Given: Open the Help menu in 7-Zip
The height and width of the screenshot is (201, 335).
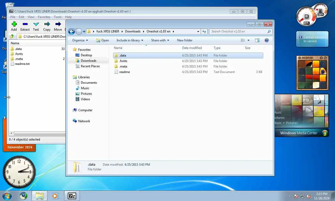Looking at the screenshot, I should (68, 17).
